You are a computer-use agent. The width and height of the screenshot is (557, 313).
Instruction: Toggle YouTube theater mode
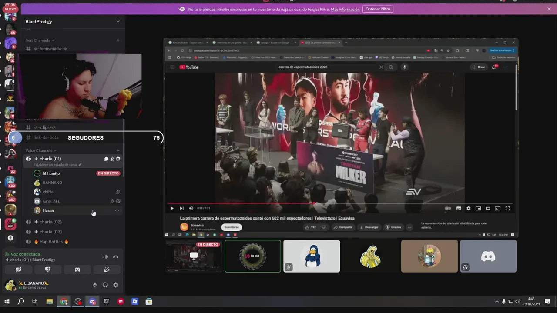(x=488, y=208)
